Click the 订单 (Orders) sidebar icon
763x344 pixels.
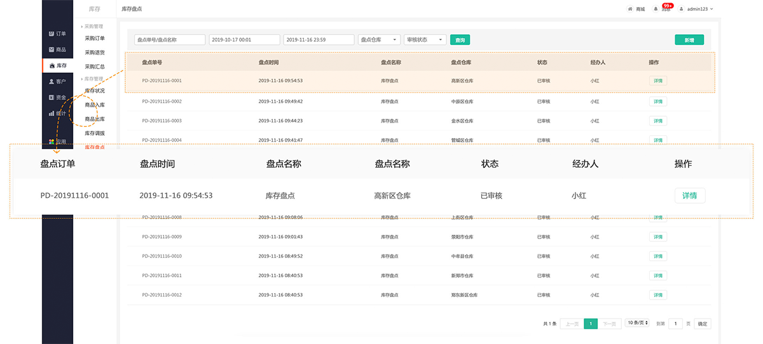click(52, 34)
